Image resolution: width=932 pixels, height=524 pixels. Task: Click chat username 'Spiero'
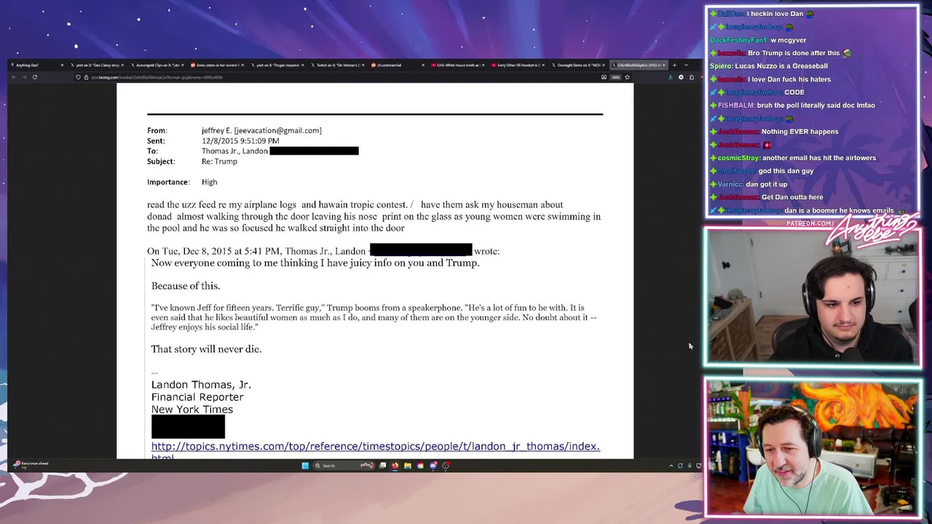click(x=722, y=66)
